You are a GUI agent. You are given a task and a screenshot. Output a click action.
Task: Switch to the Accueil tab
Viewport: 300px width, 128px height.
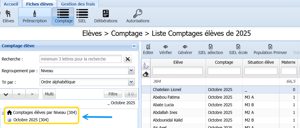11,4
